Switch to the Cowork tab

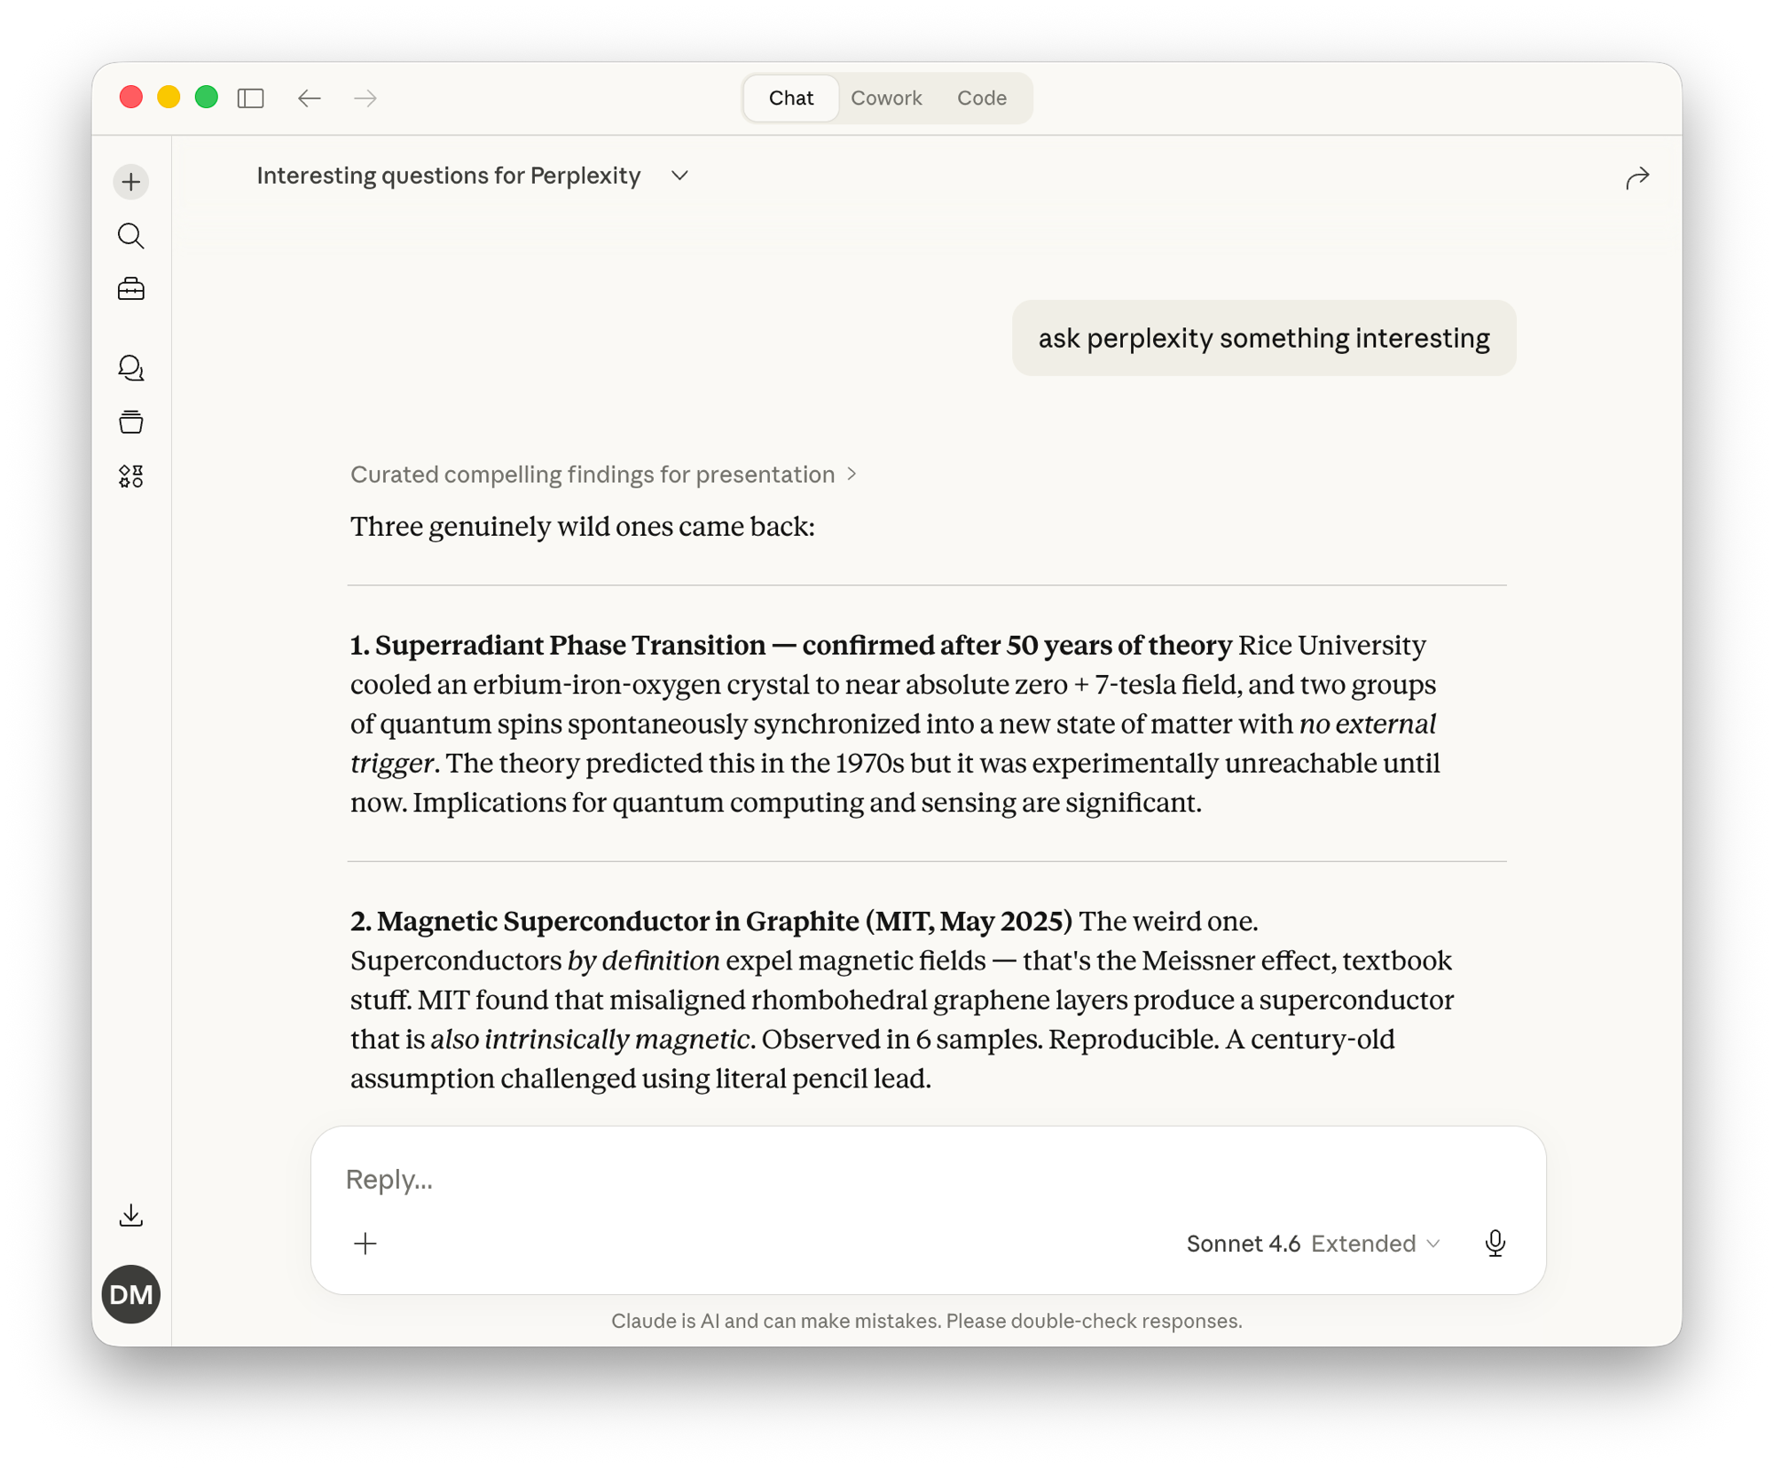click(x=886, y=98)
